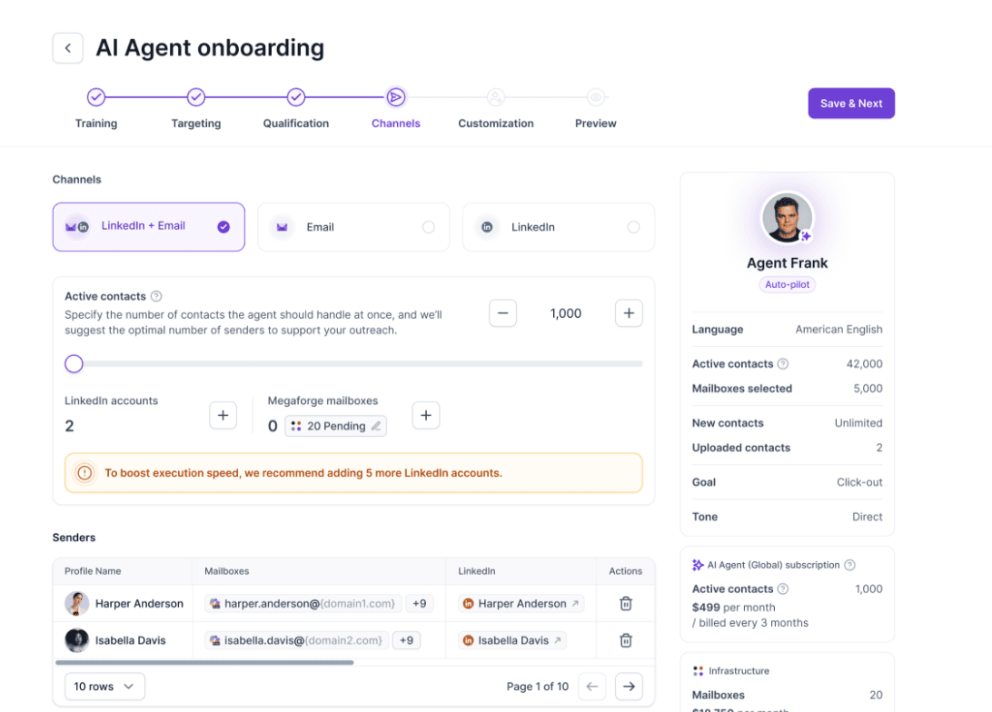992x712 pixels.
Task: Click the Channels step label
Action: pyautogui.click(x=396, y=124)
